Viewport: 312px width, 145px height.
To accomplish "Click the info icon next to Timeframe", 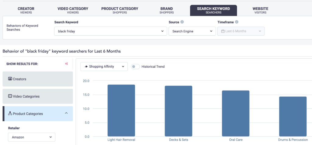I will click(237, 22).
